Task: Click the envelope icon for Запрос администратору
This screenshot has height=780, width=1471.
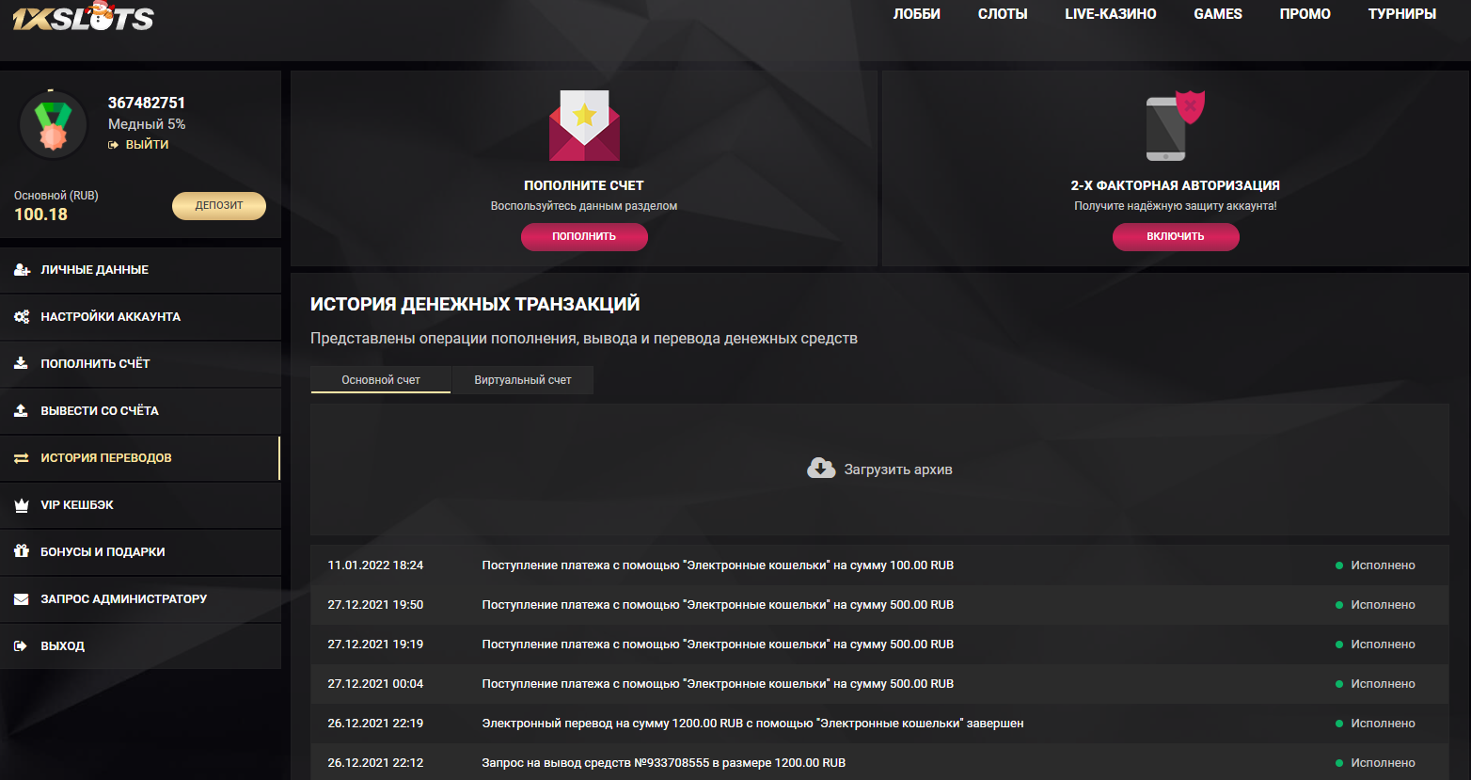Action: [x=22, y=599]
